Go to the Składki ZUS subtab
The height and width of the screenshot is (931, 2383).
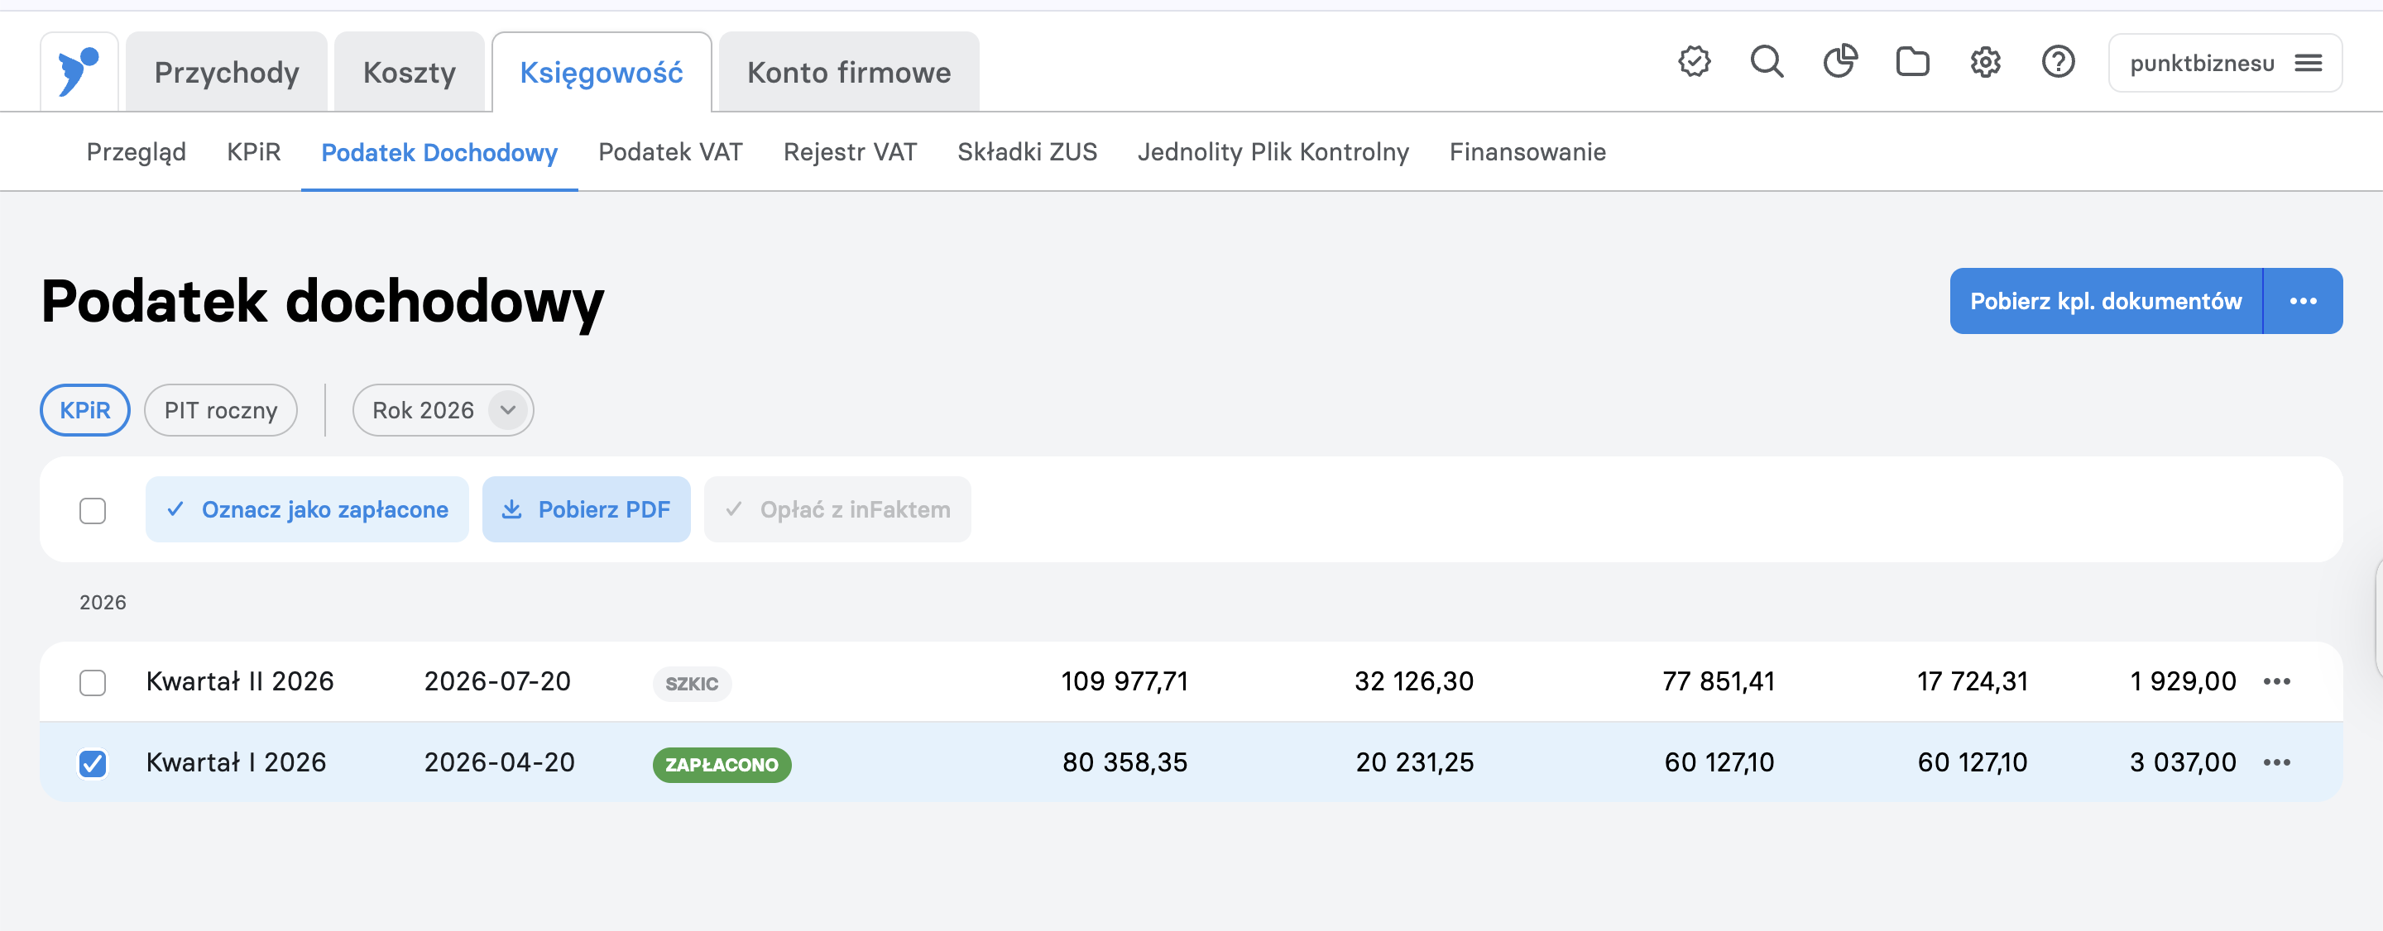coord(1027,151)
